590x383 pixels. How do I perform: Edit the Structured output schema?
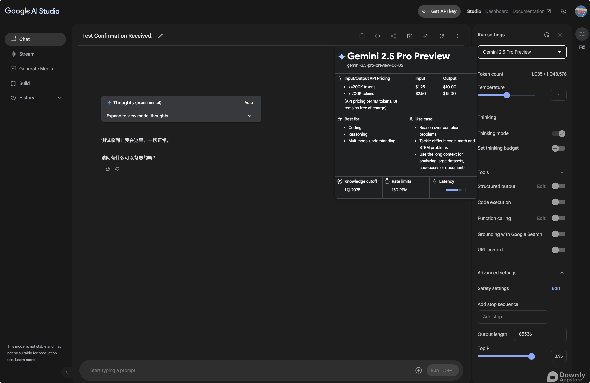(x=541, y=186)
